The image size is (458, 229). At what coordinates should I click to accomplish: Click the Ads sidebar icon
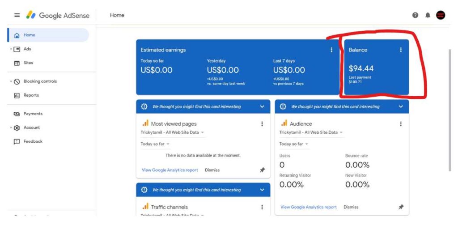(x=17, y=49)
